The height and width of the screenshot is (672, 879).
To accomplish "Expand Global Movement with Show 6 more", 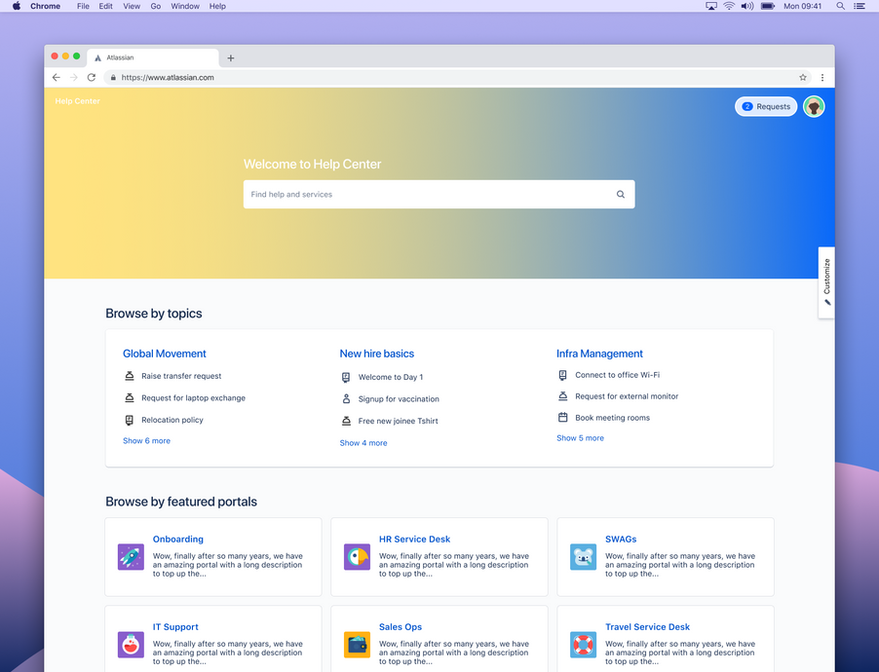I will click(x=146, y=440).
